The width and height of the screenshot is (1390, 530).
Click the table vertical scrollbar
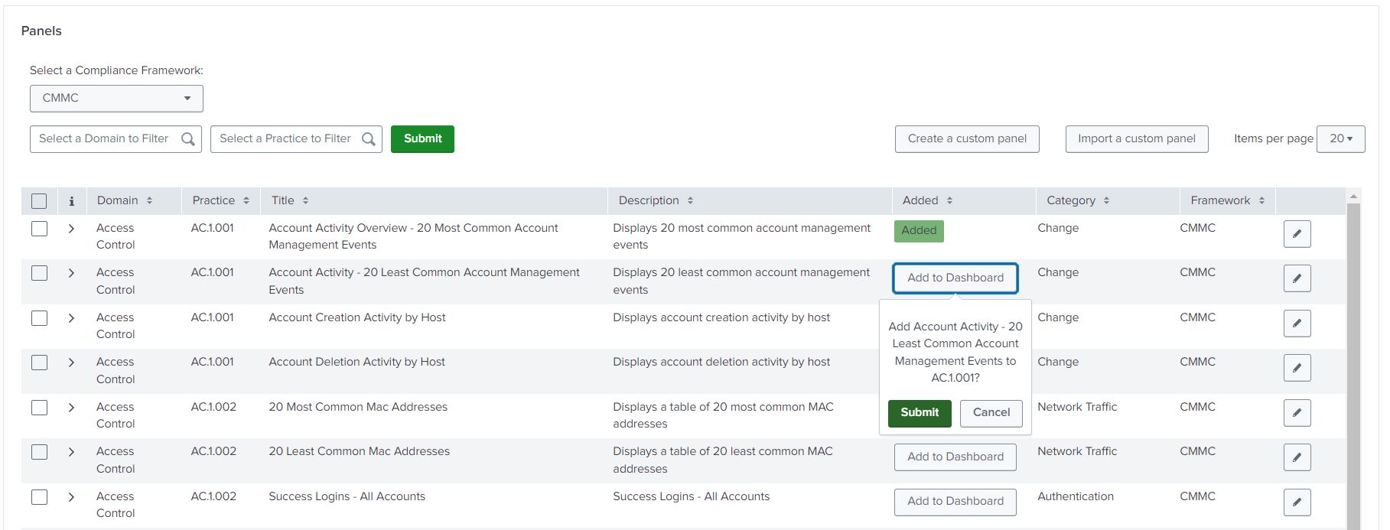point(1353,367)
